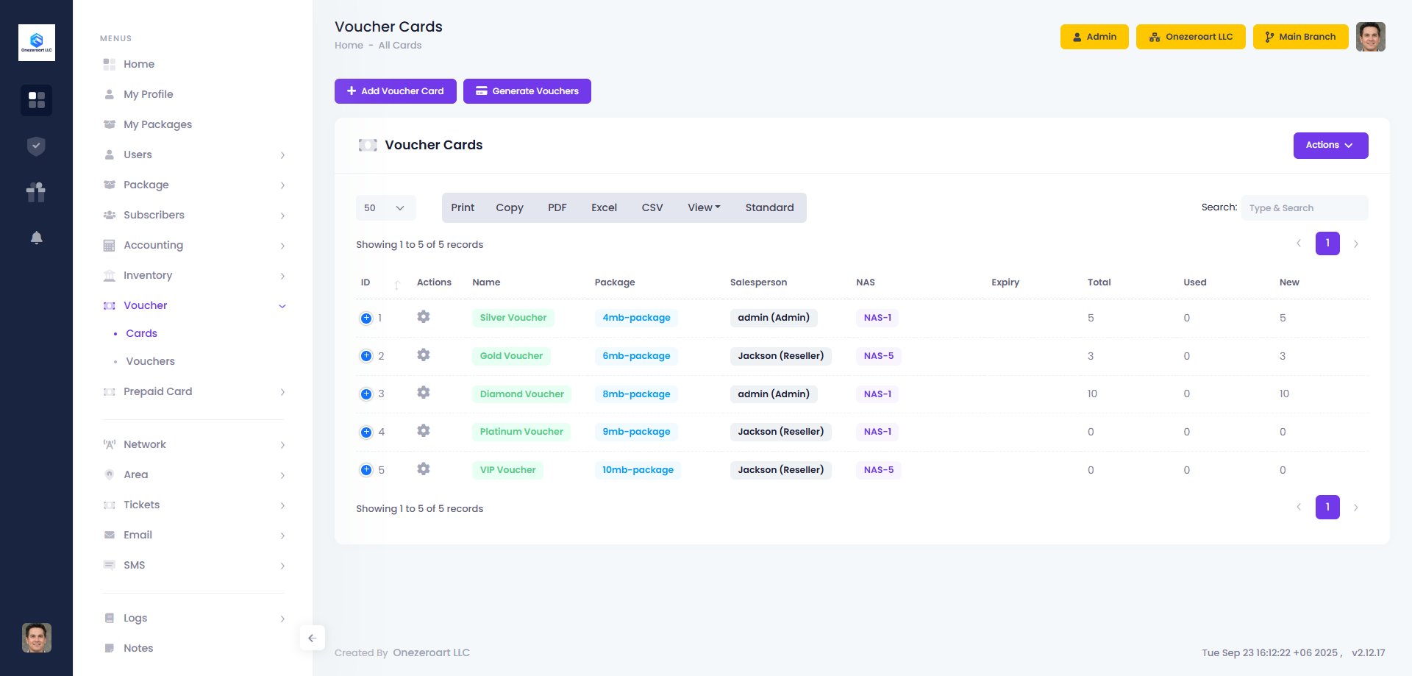Open the shield icon in left rail
Image resolution: width=1412 pixels, height=676 pixels.
(36, 146)
